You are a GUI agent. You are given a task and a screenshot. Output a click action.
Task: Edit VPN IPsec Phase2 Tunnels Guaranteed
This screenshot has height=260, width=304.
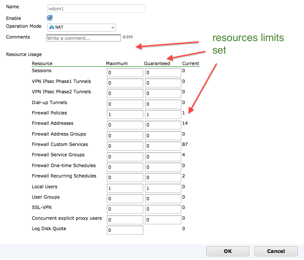point(163,93)
